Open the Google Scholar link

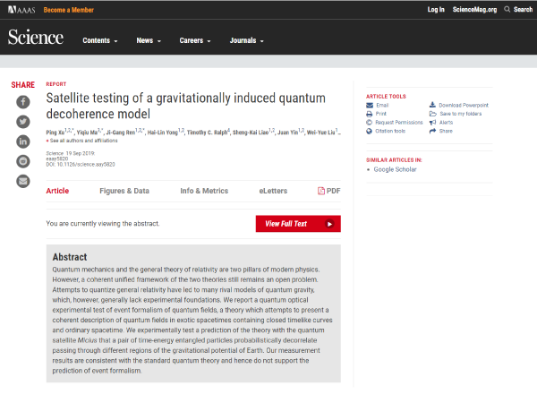tap(395, 169)
